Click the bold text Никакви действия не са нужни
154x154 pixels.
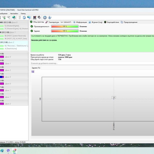[44, 40]
